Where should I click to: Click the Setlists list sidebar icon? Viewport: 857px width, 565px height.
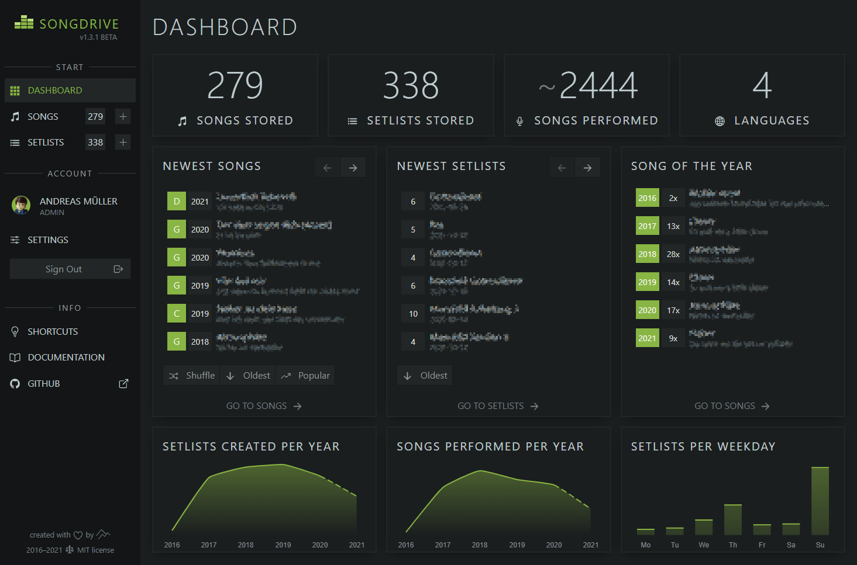(15, 143)
